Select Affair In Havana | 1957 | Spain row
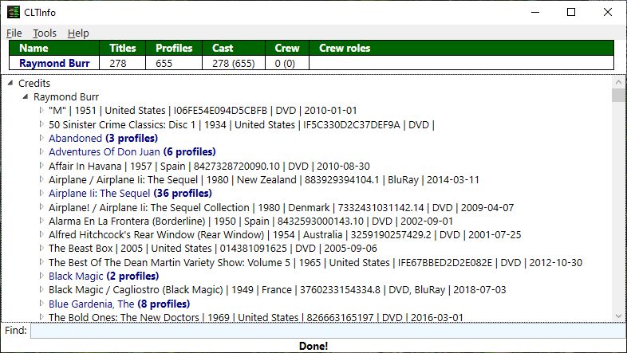The height and width of the screenshot is (353, 627). (209, 166)
